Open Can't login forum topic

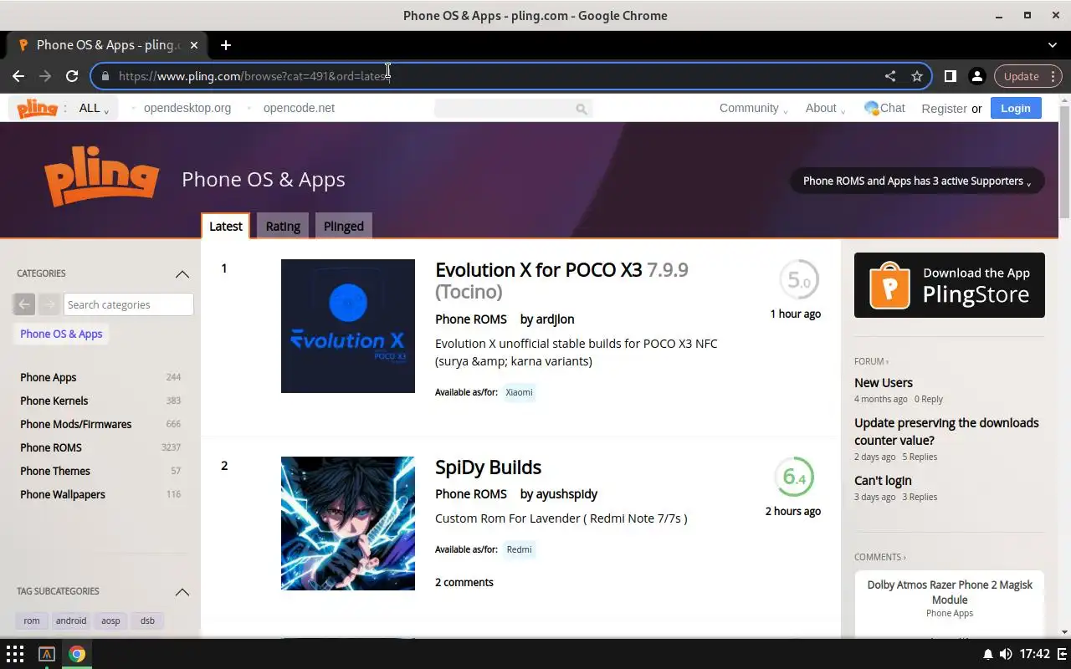[883, 481]
